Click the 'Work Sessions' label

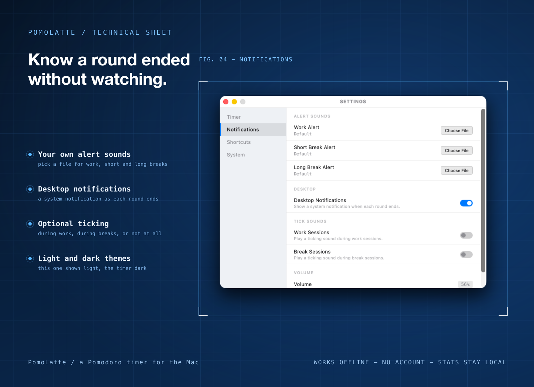(x=311, y=233)
